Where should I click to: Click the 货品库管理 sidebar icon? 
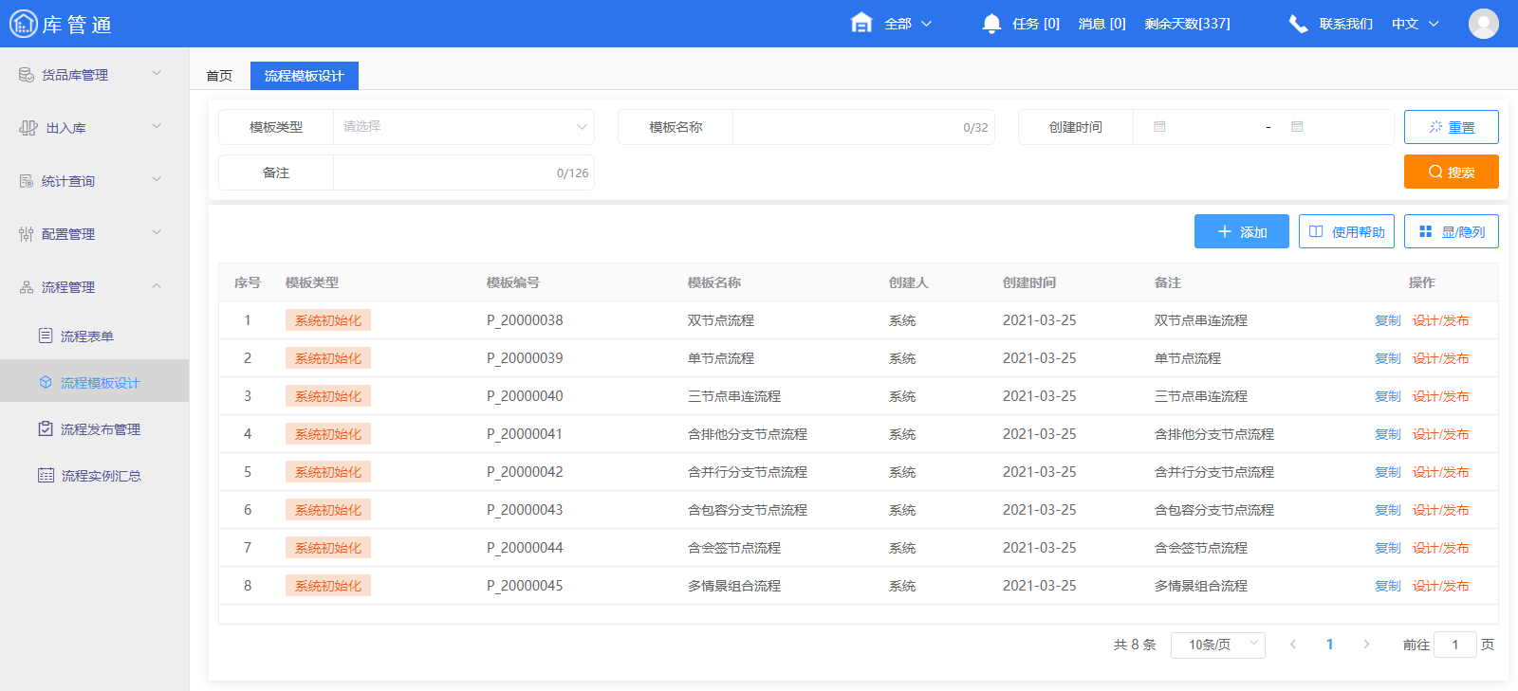click(x=27, y=75)
